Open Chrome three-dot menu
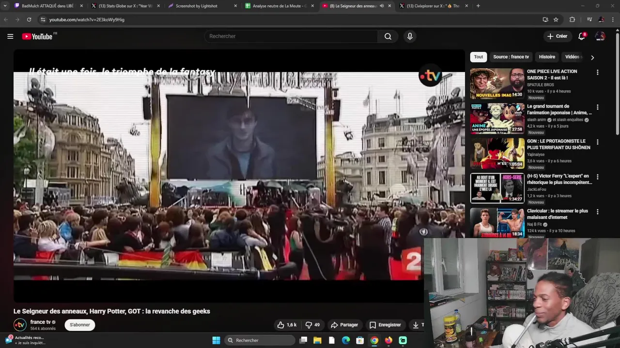Image resolution: width=620 pixels, height=348 pixels. [612, 19]
